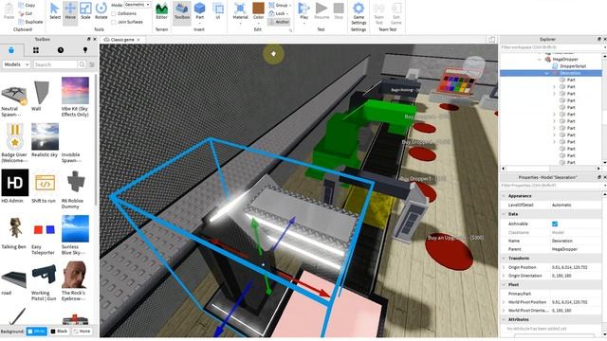Click the LevelOfDetail Automatic value
Screen dimensions: 607x341
[561, 205]
